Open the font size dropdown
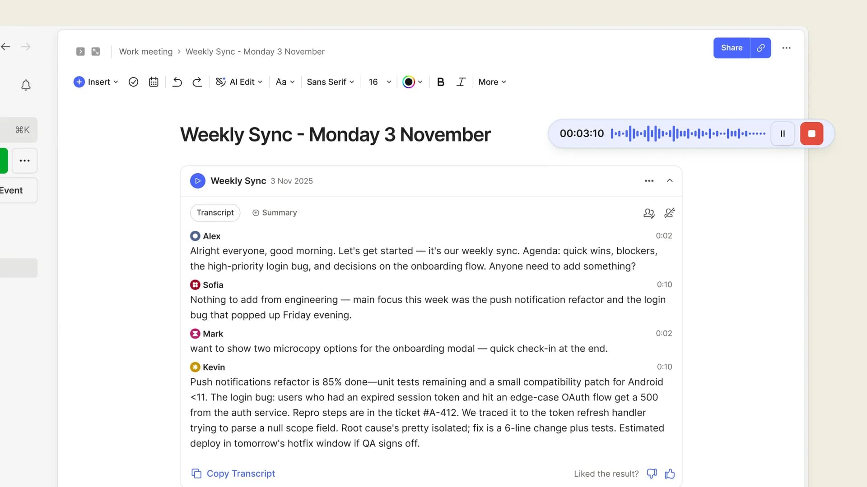The width and height of the screenshot is (867, 487). (x=379, y=82)
